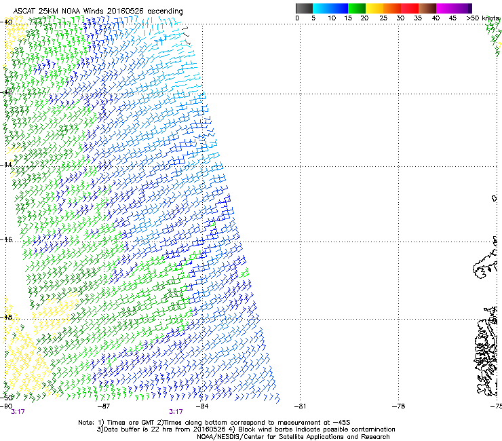Click the '>50 knots' legend label

(x=483, y=18)
